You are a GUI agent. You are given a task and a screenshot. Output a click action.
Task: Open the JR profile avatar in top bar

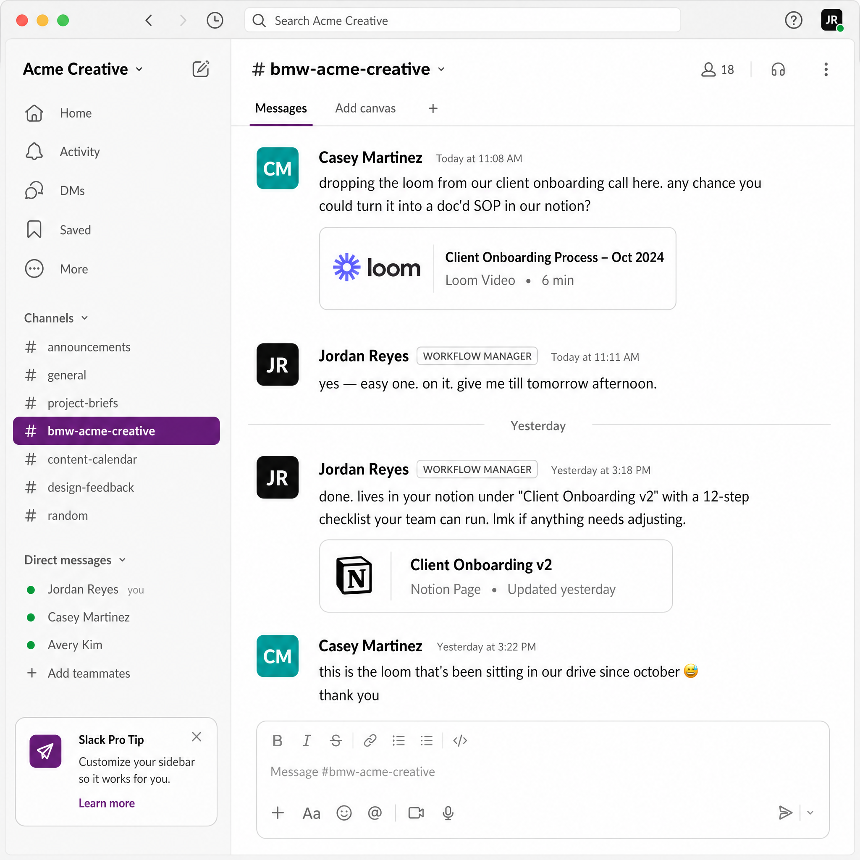[x=831, y=21]
